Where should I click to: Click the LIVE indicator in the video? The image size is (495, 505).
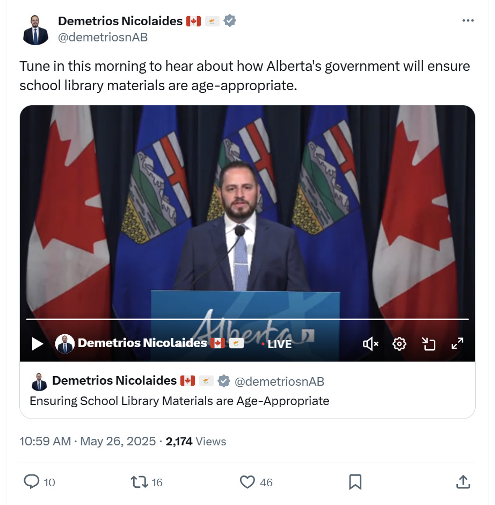click(x=277, y=344)
